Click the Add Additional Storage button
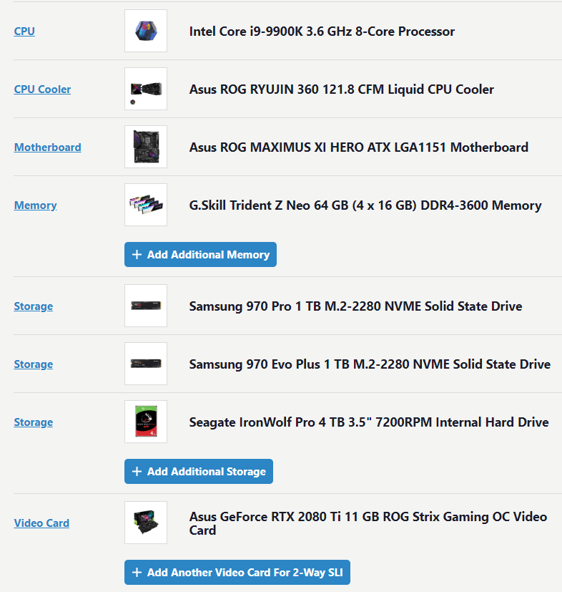 199,472
